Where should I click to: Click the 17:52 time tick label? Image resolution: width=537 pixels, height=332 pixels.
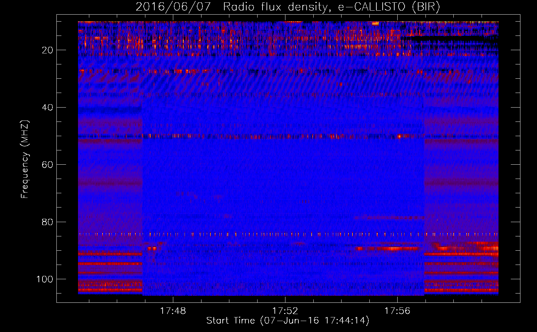[285, 311]
